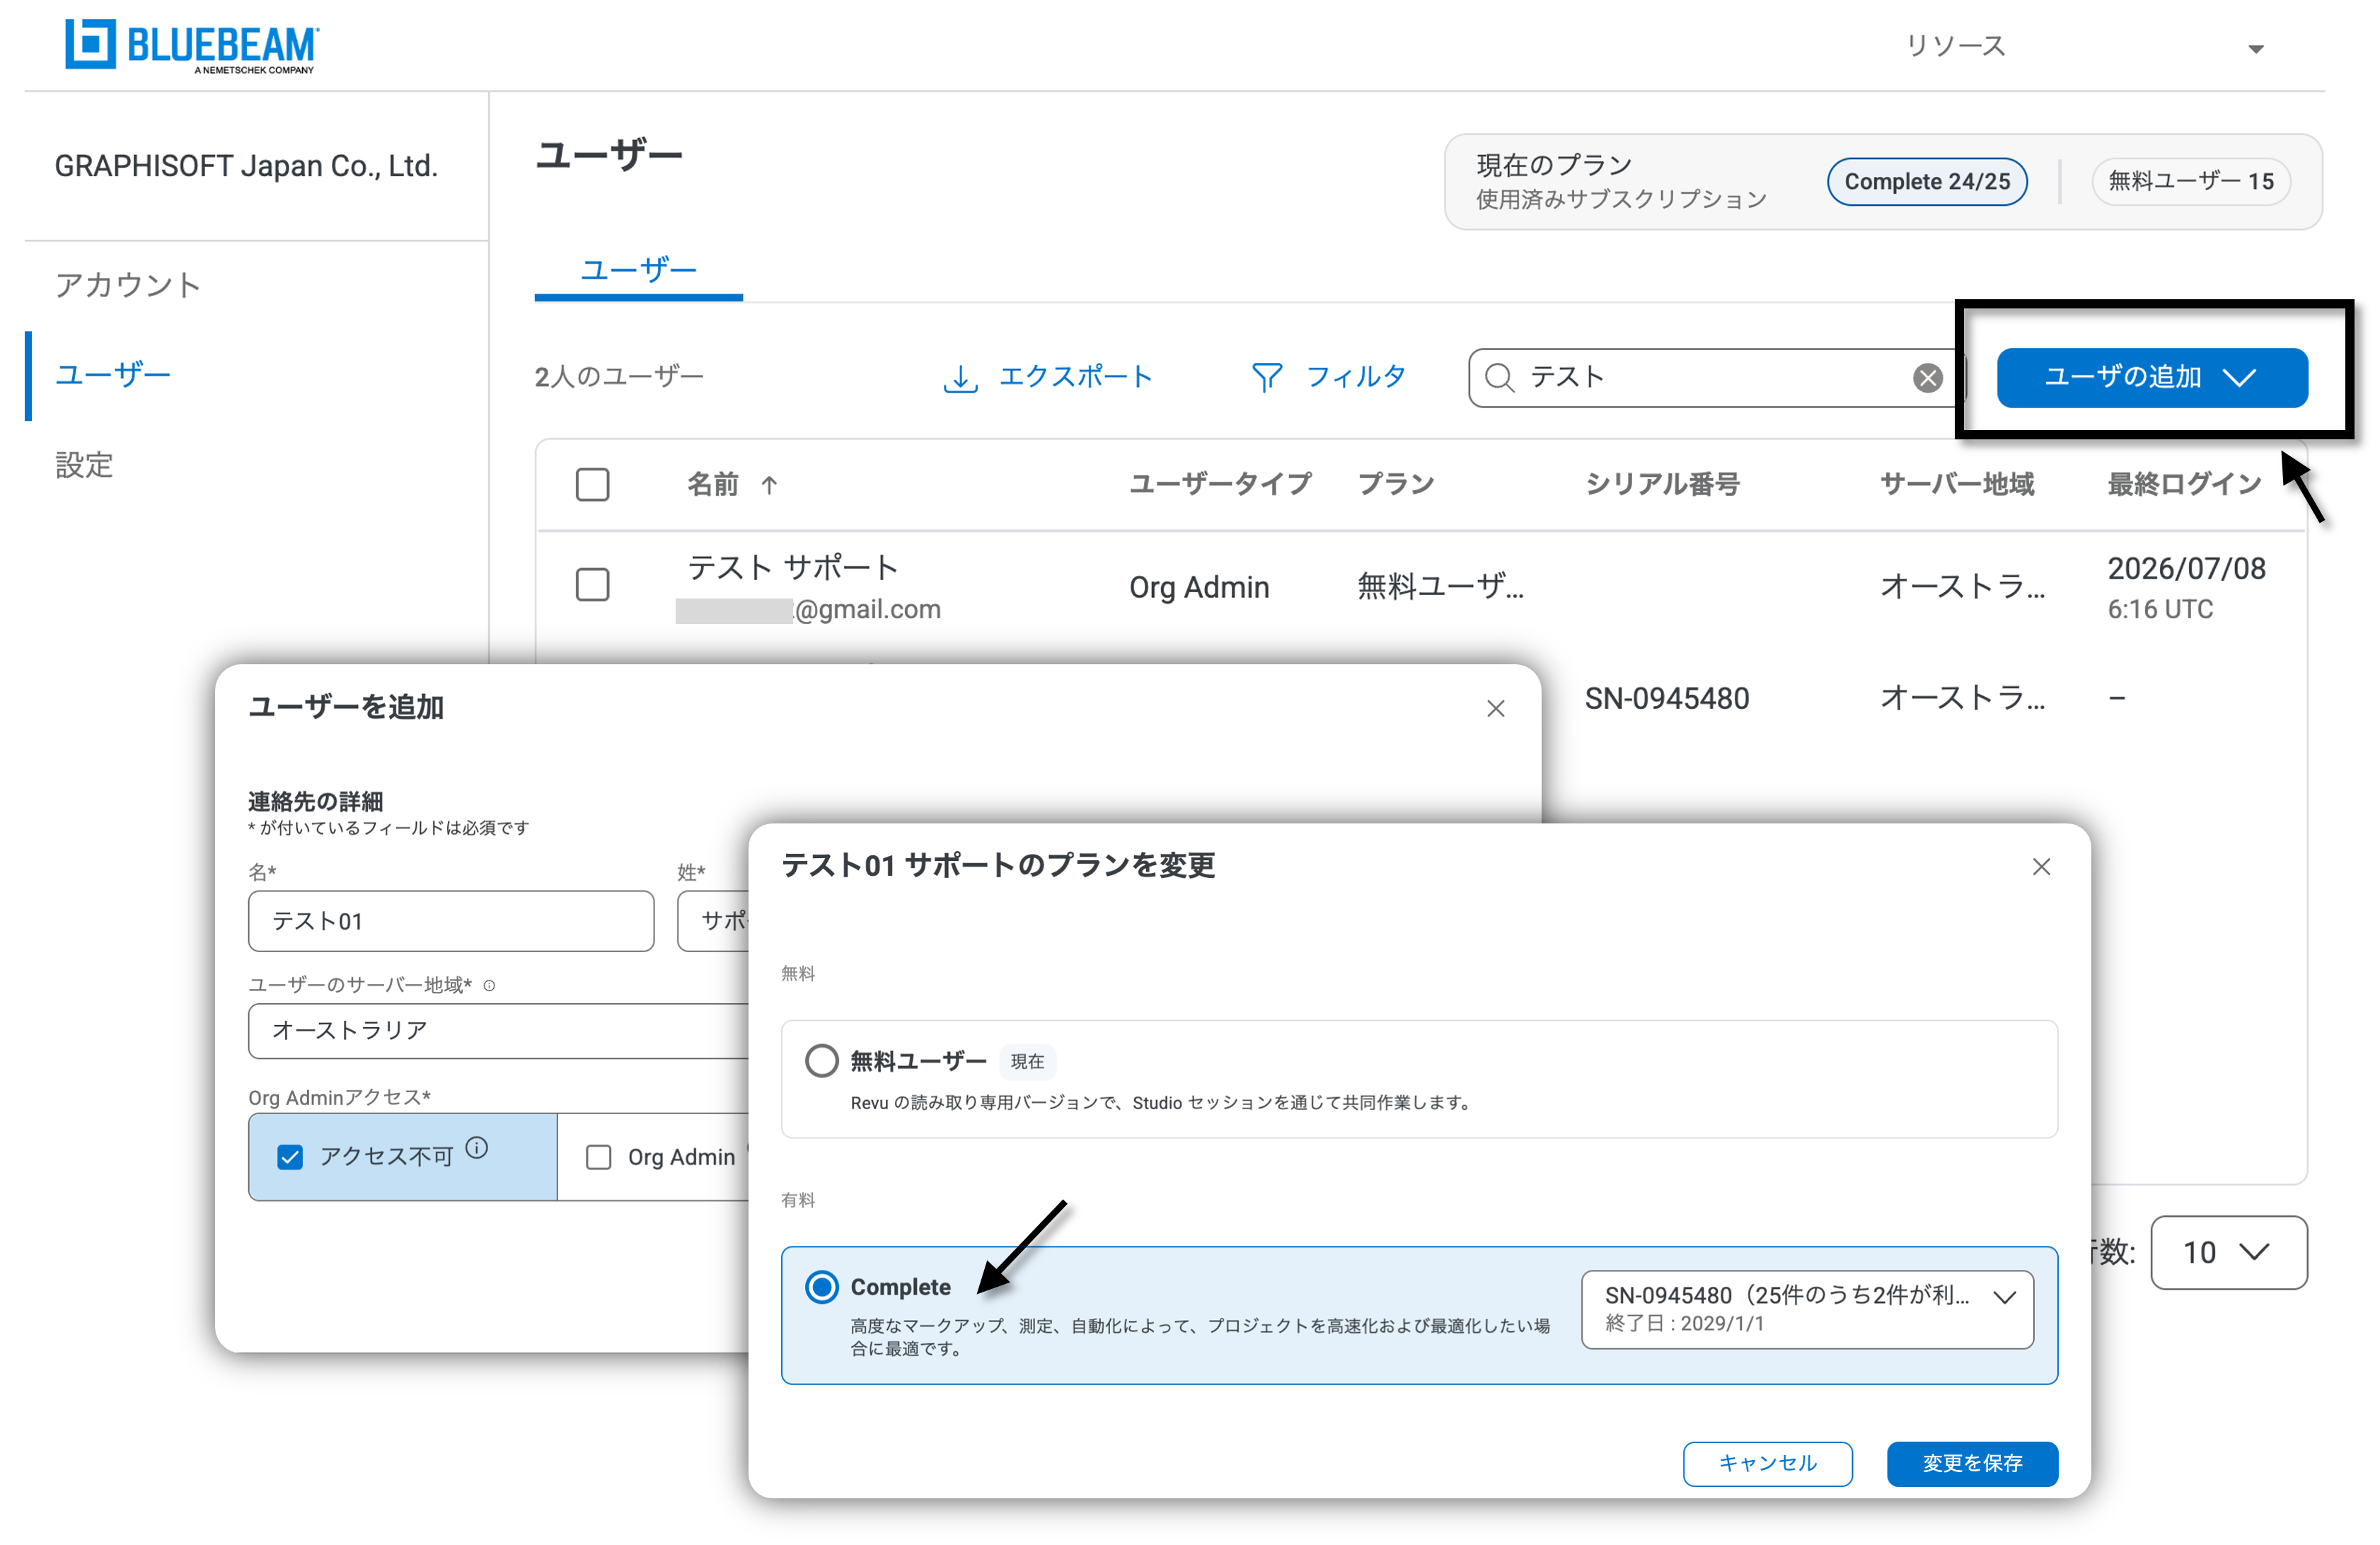Select the 無料ユーザー radio option
The width and height of the screenshot is (2380, 1545).
tap(821, 1061)
